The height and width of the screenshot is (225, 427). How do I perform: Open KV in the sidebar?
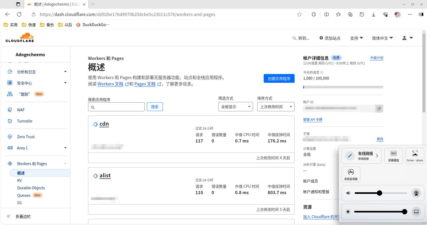pos(19,181)
